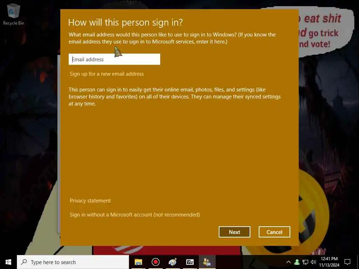Select the user accounts taskbar icon

(207, 262)
